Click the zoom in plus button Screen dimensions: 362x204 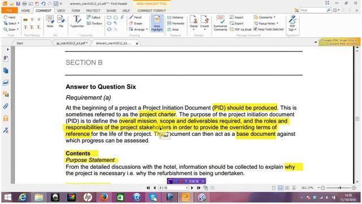[354, 188]
